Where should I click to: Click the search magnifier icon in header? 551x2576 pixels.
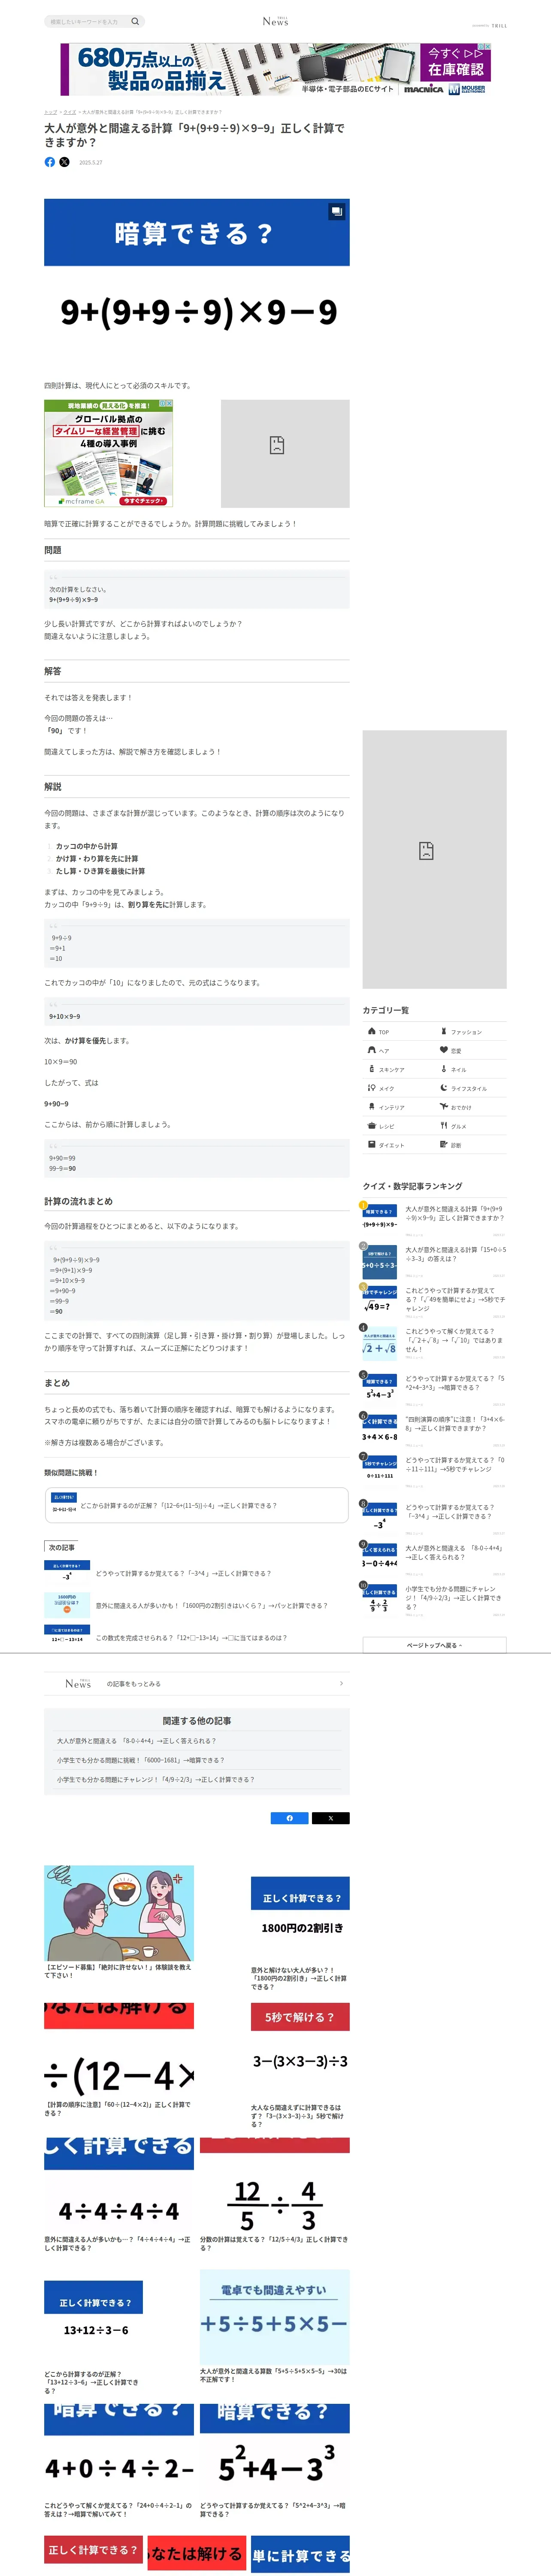coord(135,21)
